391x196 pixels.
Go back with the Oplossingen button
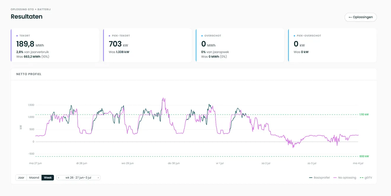(360, 17)
